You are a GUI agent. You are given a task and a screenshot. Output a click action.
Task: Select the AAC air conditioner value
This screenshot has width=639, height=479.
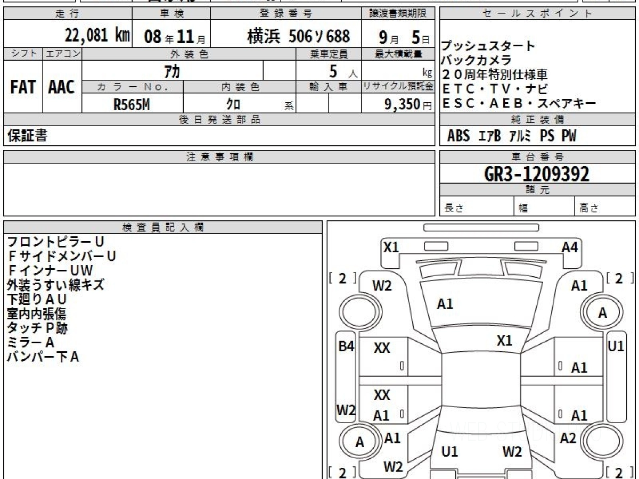62,87
